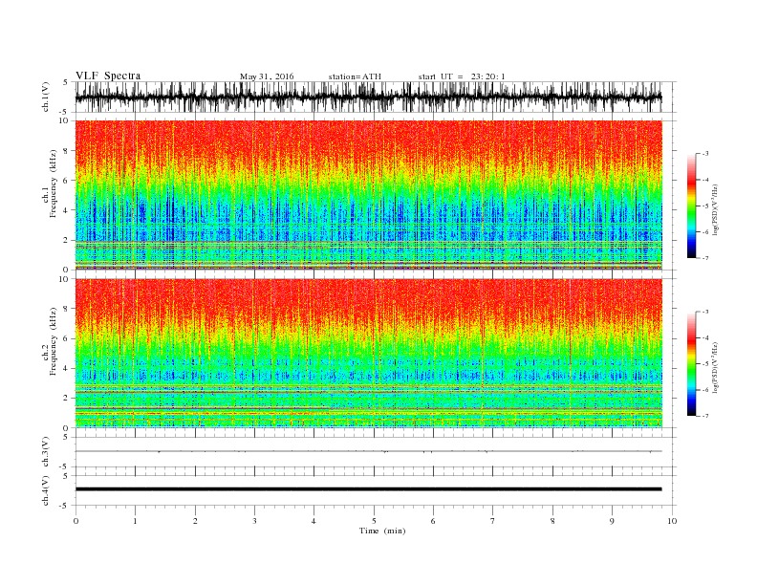
Task: Click the upper "log(PSD)(V²/Hz)" colorbar label
Action: click(x=716, y=209)
